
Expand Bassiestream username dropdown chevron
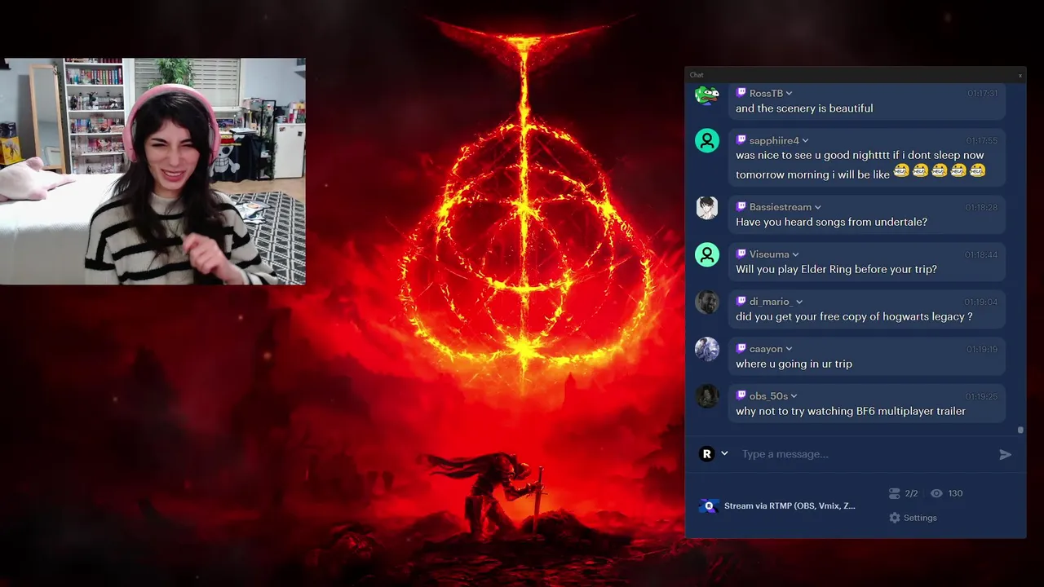click(817, 208)
